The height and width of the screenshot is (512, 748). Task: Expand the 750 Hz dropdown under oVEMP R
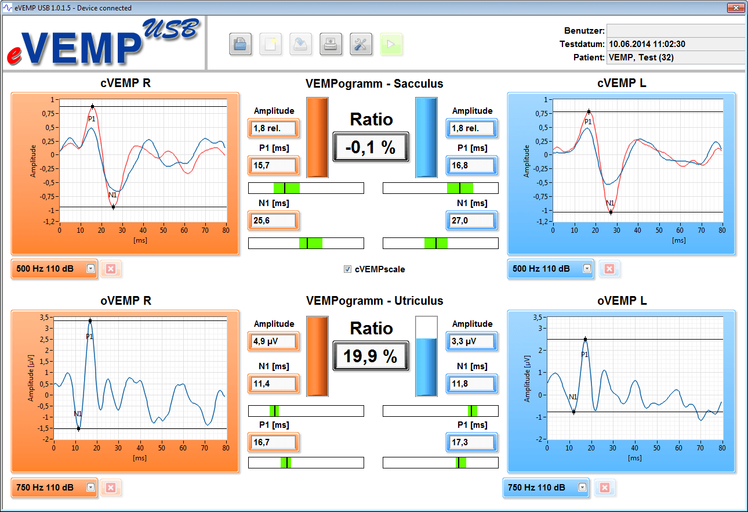tap(90, 488)
